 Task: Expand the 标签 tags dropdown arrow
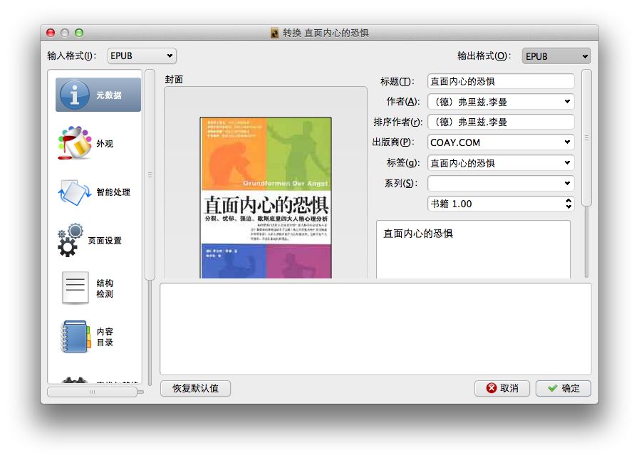(567, 162)
